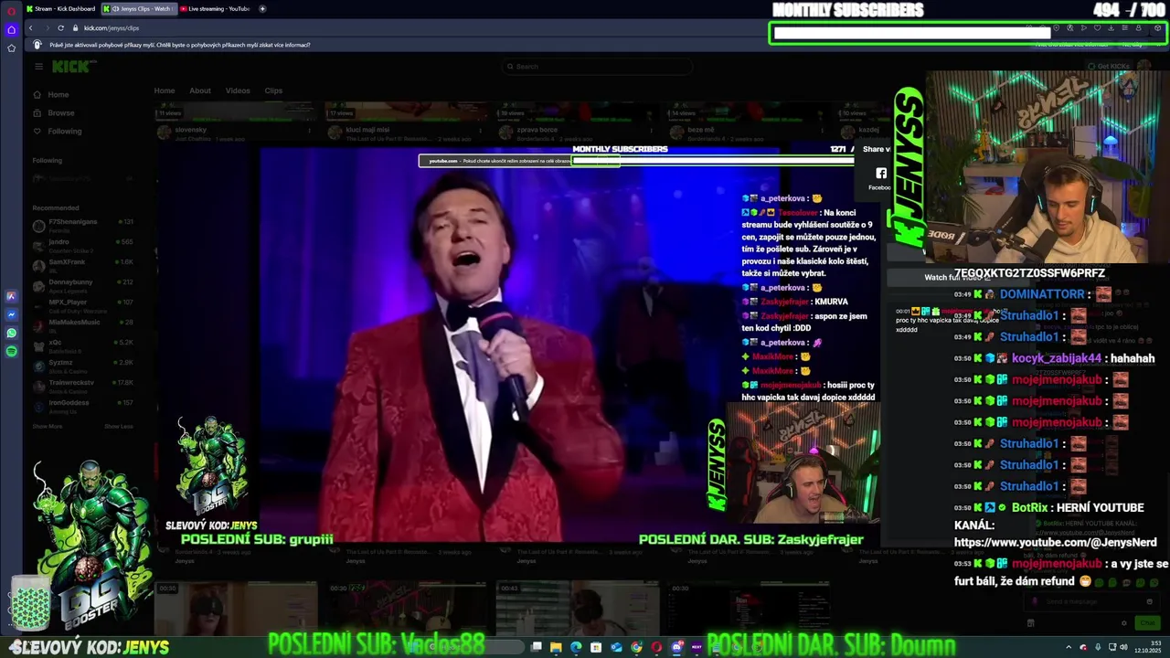Open channel Clips tab

pyautogui.click(x=273, y=90)
